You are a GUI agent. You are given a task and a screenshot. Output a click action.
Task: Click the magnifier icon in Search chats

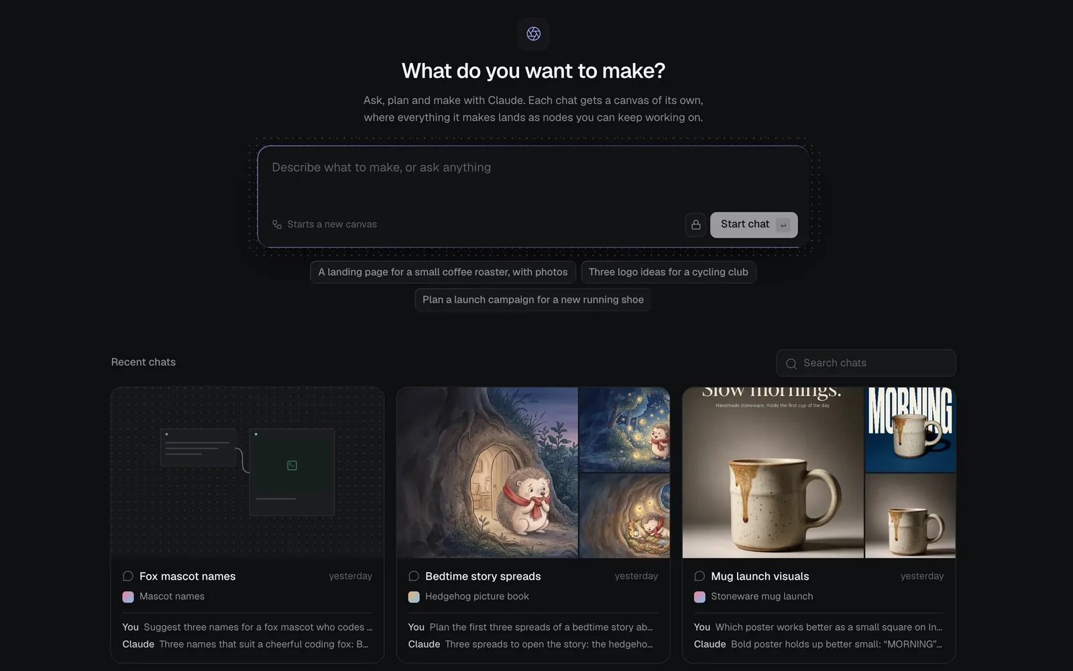(x=791, y=364)
